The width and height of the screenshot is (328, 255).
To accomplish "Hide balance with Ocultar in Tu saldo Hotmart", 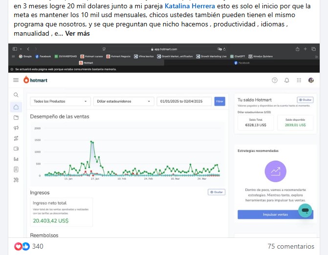I will tap(305, 100).
